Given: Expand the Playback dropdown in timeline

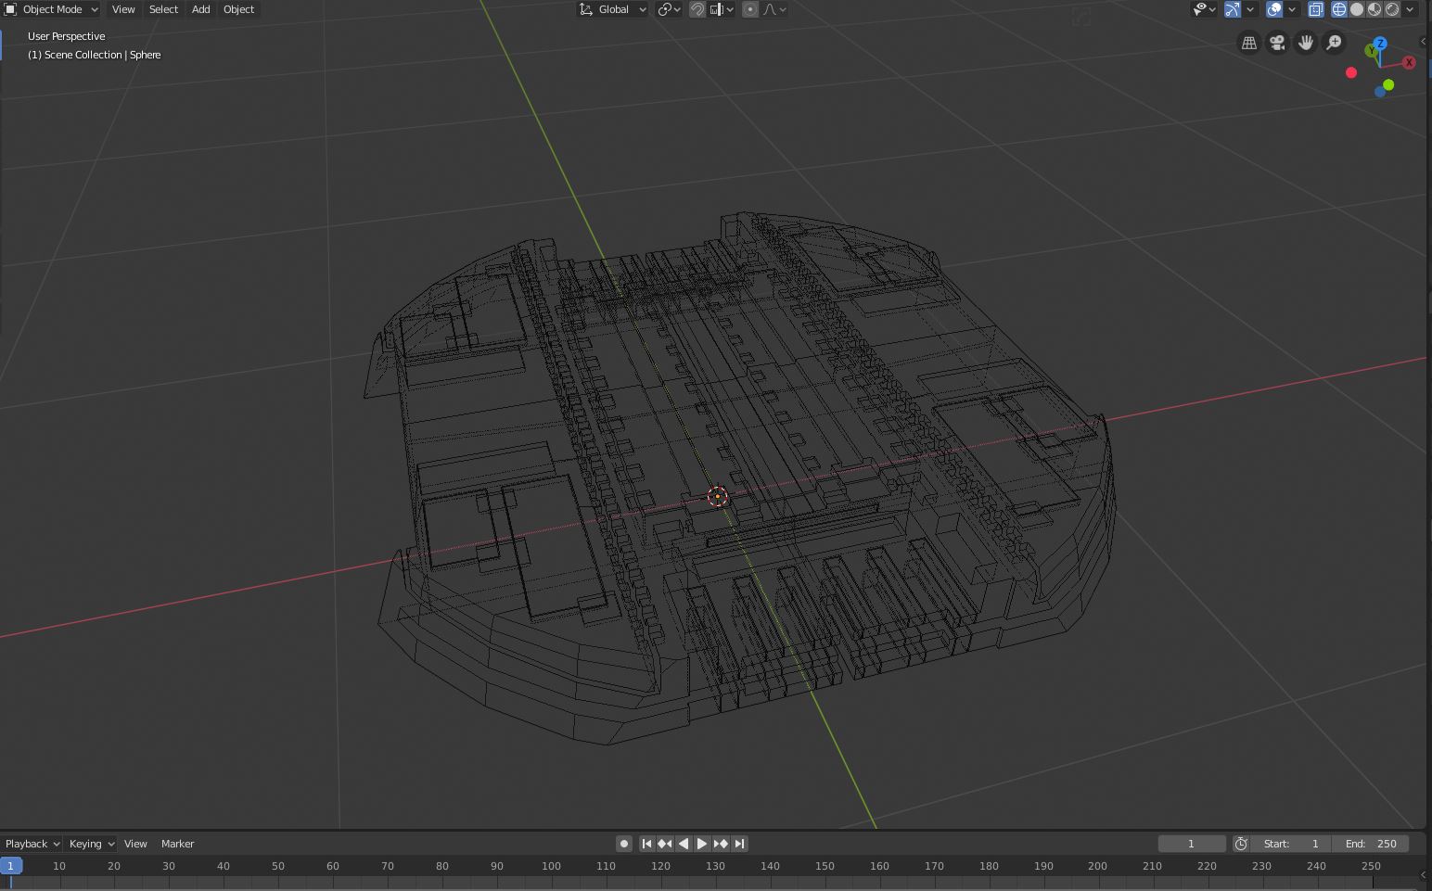Looking at the screenshot, I should (x=32, y=844).
